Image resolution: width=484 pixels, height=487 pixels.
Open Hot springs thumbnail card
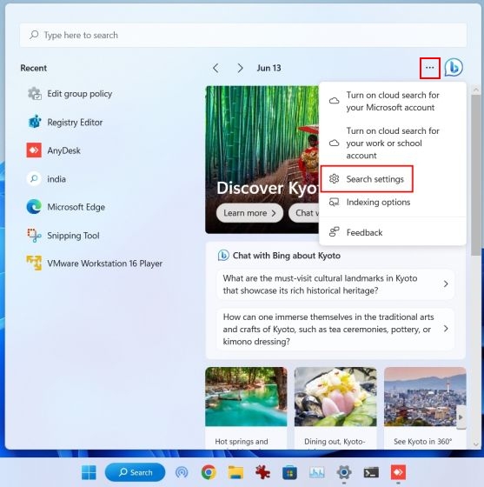(246, 408)
